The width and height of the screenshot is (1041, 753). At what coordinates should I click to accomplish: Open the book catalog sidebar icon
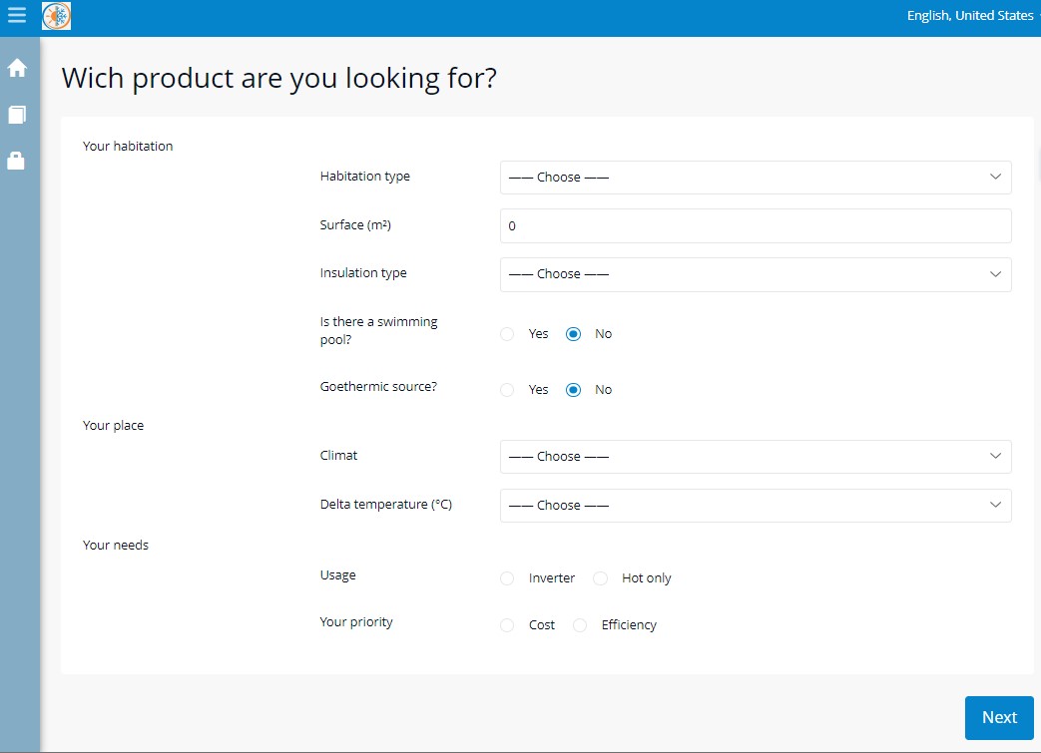(17, 115)
